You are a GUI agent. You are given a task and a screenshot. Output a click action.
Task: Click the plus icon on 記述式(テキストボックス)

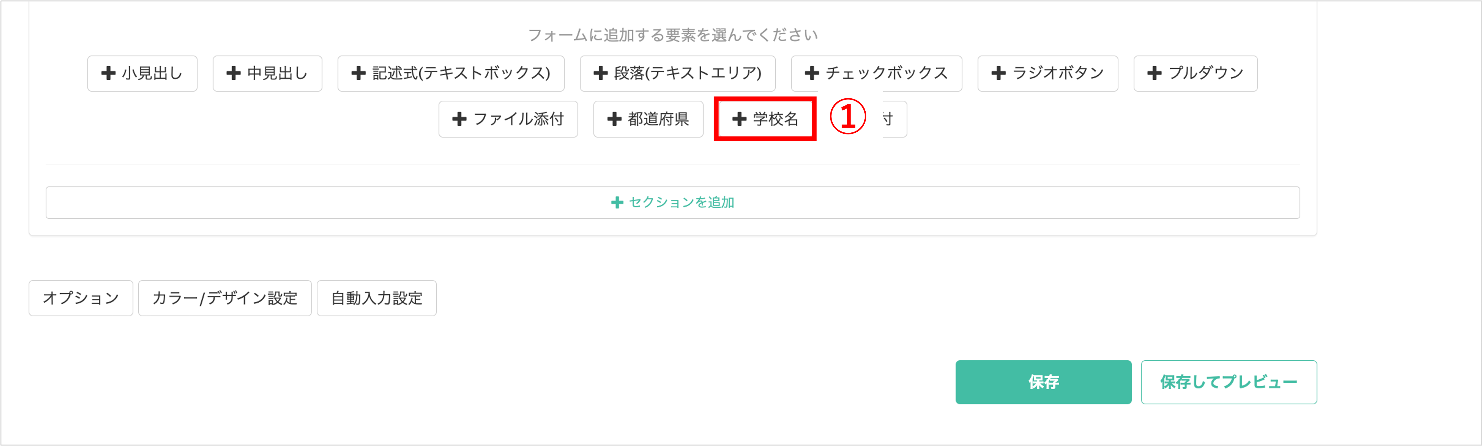coord(358,73)
